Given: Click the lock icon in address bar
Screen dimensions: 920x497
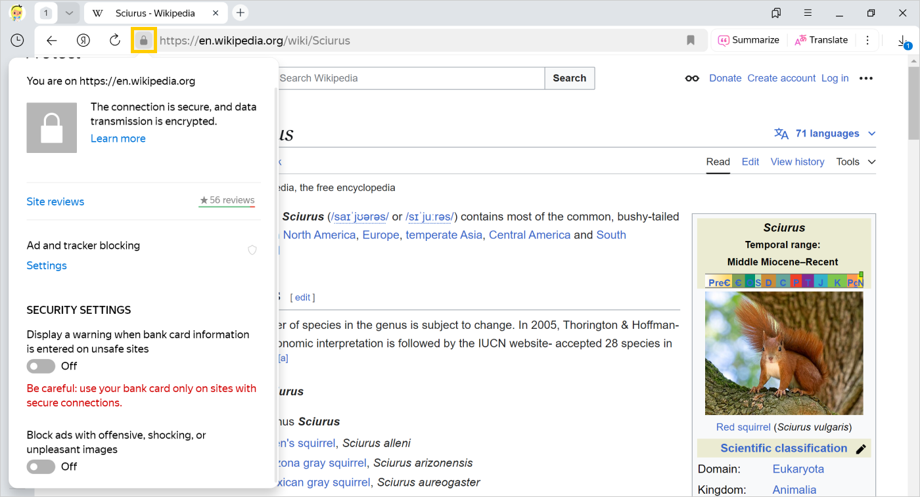Looking at the screenshot, I should click(144, 41).
